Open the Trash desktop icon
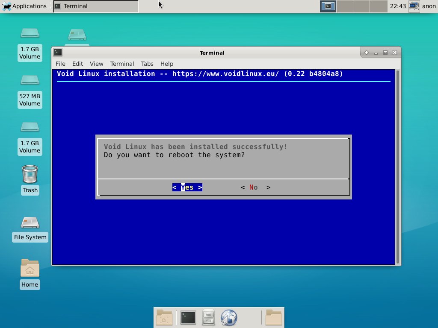This screenshot has width=438, height=328. tap(30, 174)
